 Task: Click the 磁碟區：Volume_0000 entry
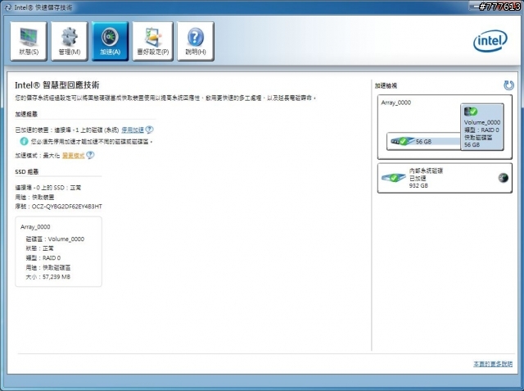click(x=55, y=239)
